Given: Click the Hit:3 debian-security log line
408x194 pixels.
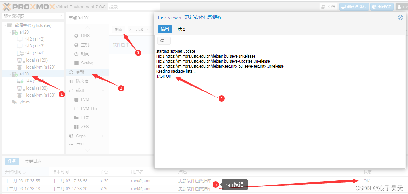Looking at the screenshot, I should [220, 66].
